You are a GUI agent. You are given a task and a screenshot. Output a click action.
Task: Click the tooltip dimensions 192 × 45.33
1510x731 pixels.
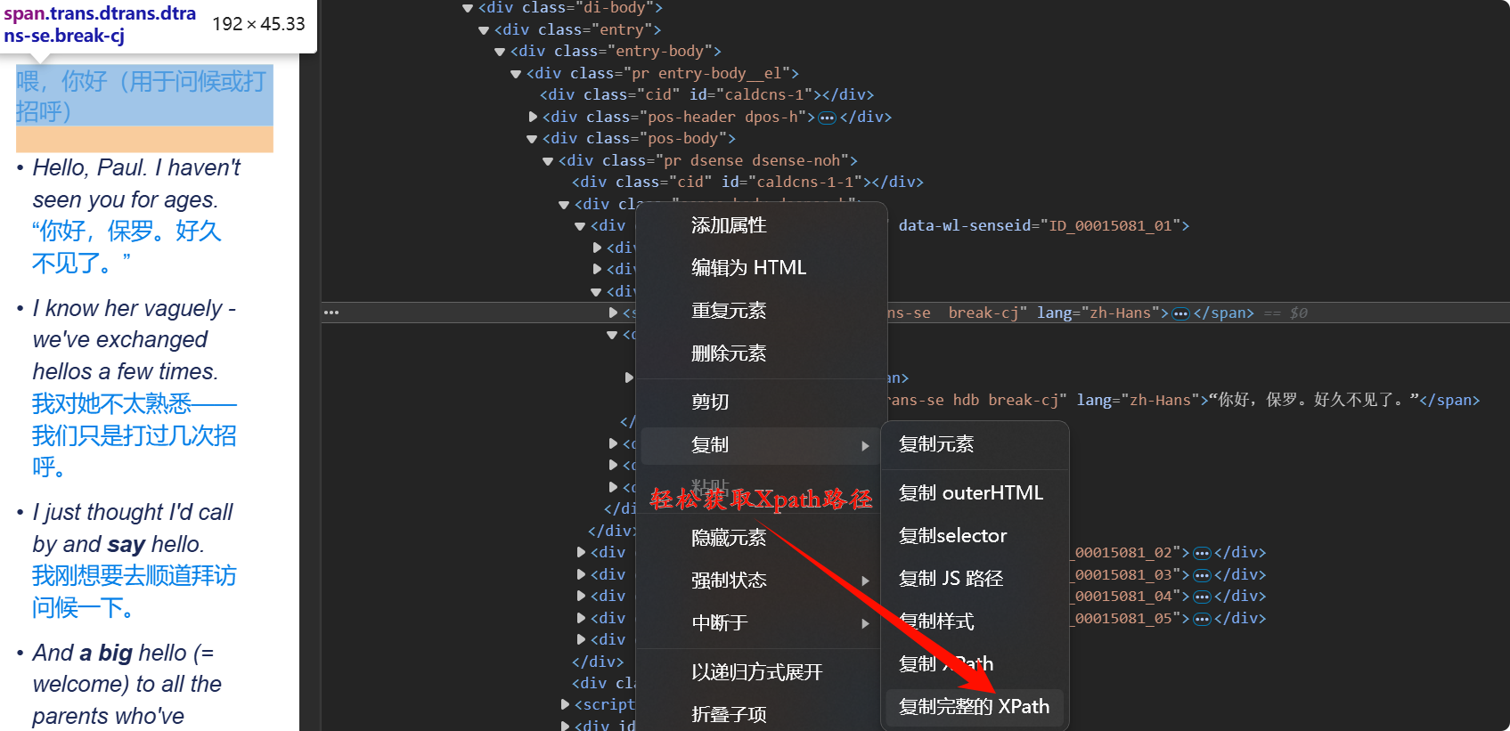pyautogui.click(x=258, y=24)
